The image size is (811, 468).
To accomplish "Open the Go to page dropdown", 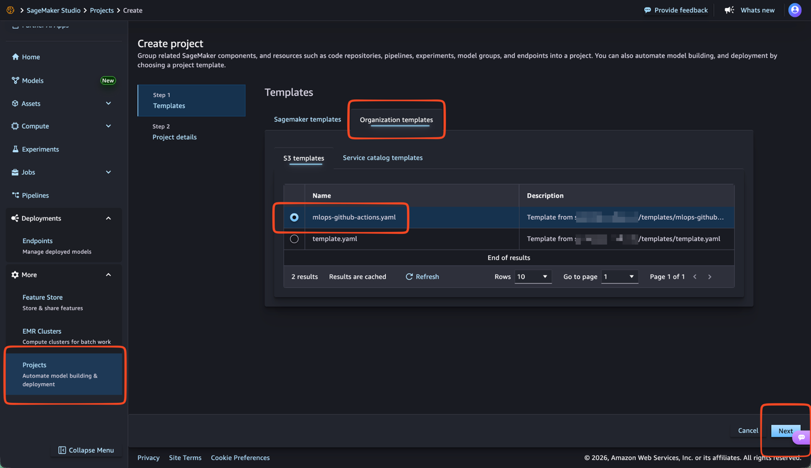I will pyautogui.click(x=619, y=276).
